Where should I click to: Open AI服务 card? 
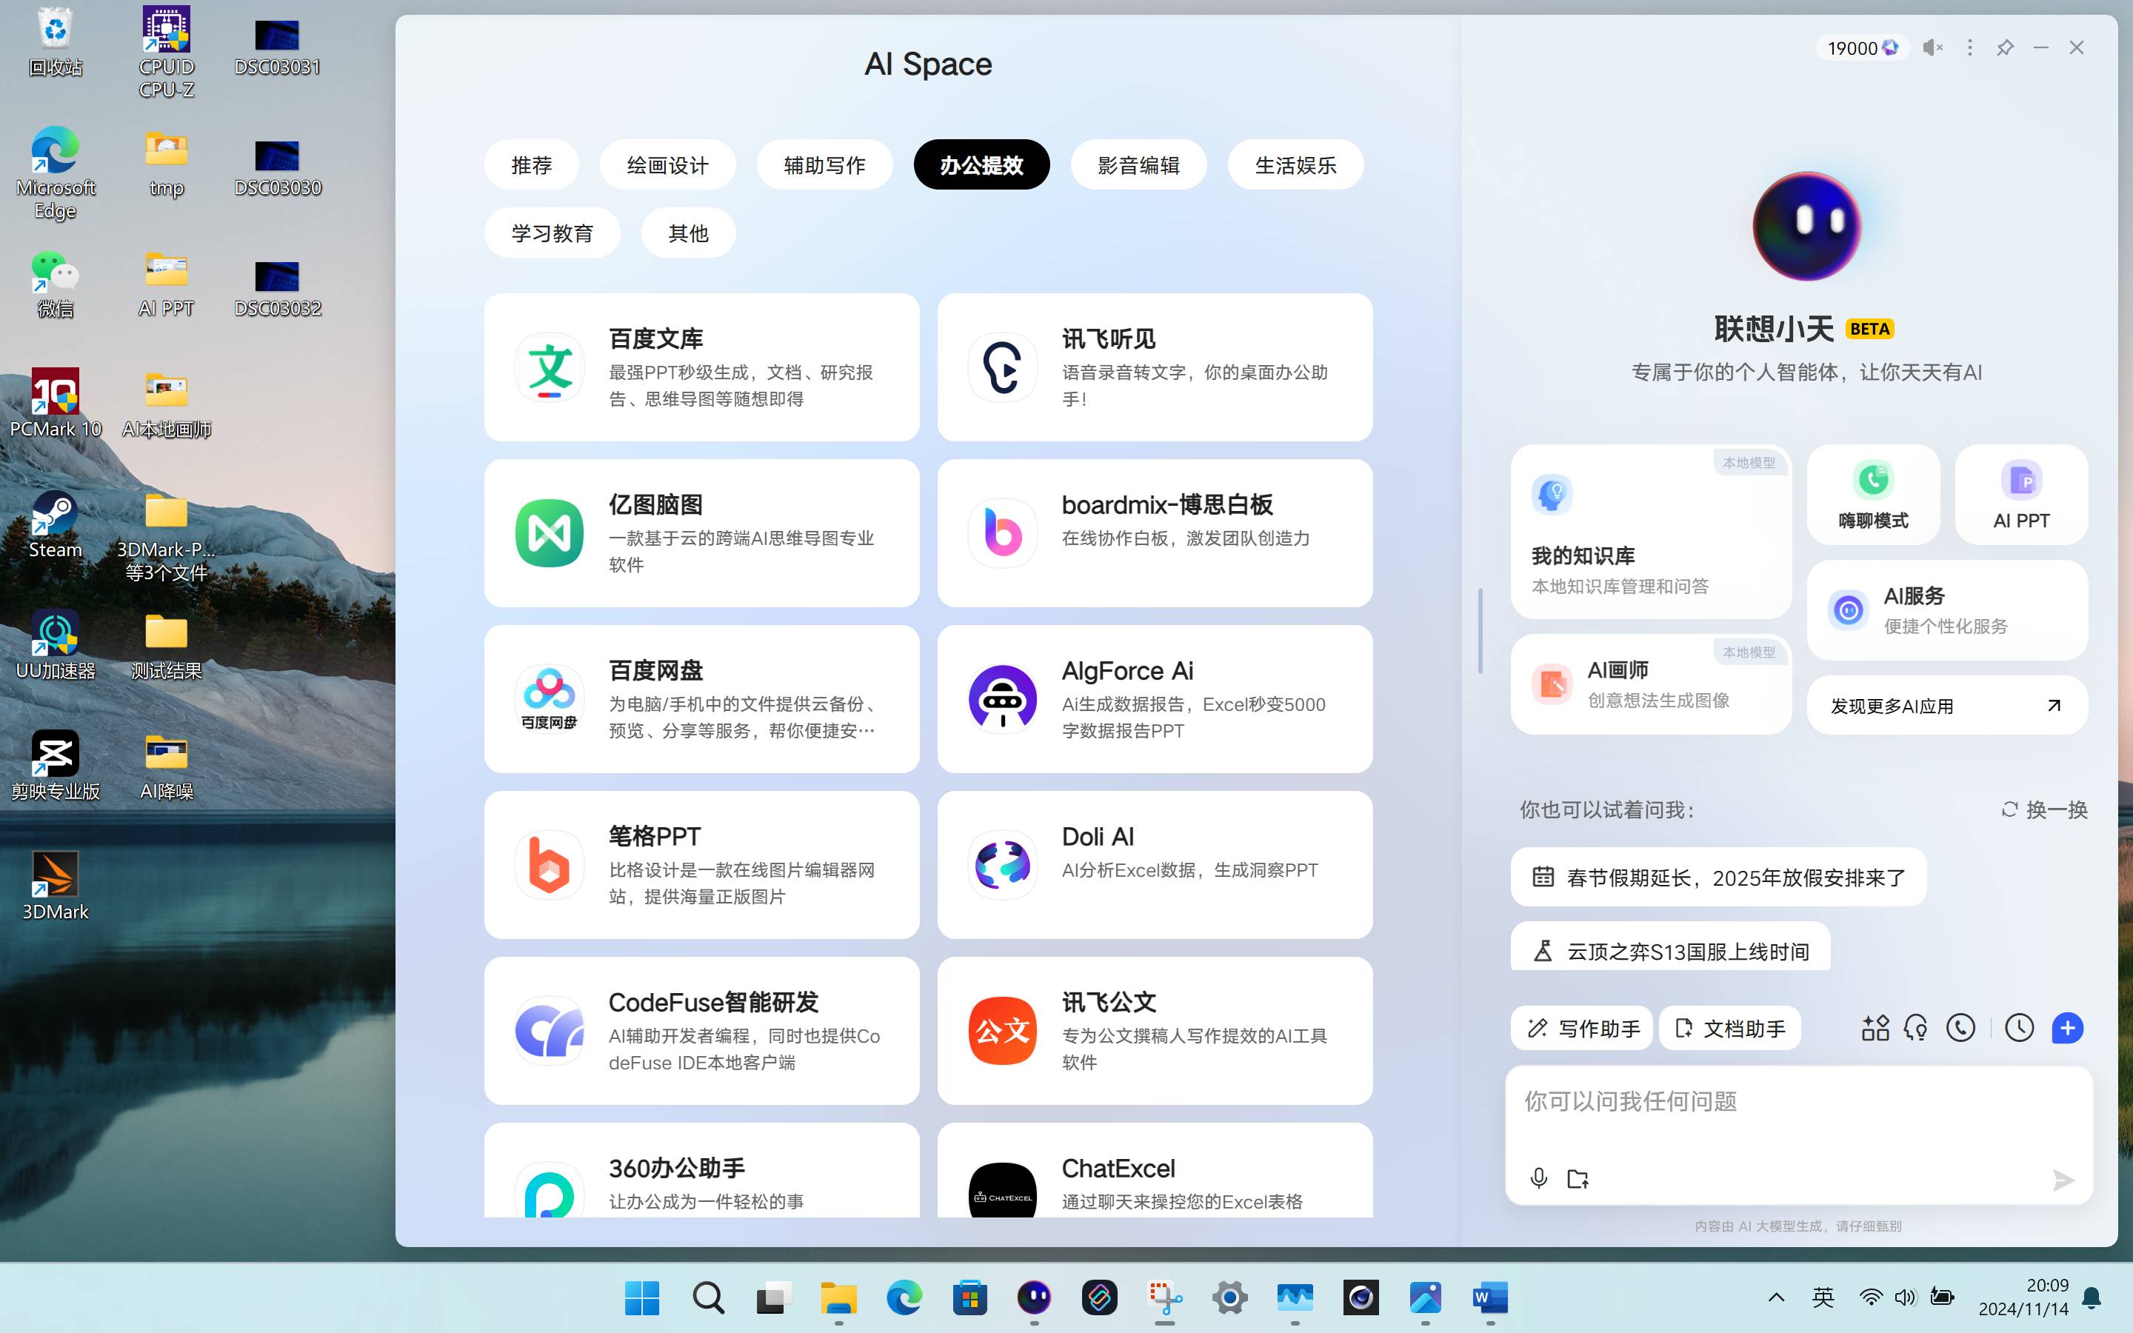click(1947, 610)
